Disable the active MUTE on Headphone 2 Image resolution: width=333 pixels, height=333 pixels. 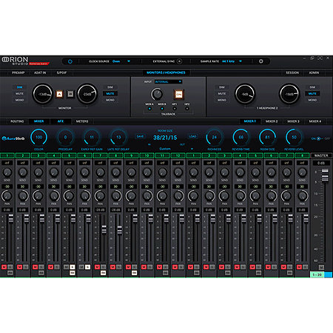click(x=312, y=94)
